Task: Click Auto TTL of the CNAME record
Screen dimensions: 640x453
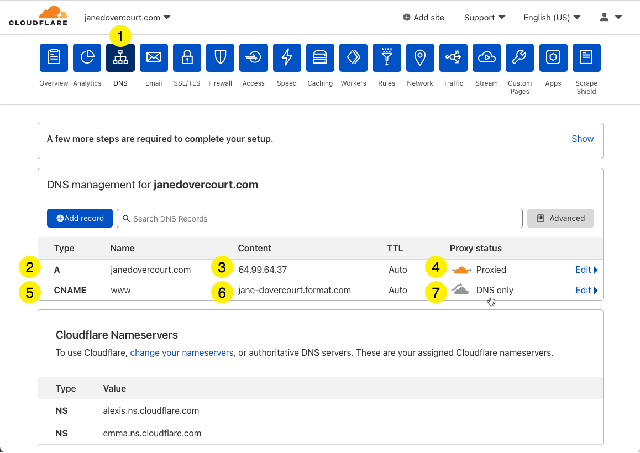Action: point(398,290)
